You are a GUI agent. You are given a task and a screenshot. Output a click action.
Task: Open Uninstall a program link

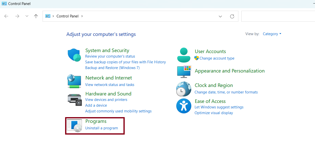[x=101, y=128]
